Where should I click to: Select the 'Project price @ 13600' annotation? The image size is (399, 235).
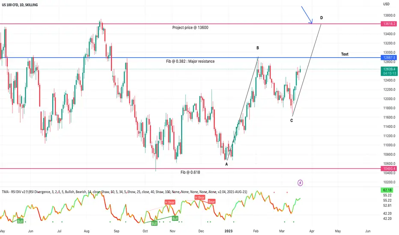190,27
